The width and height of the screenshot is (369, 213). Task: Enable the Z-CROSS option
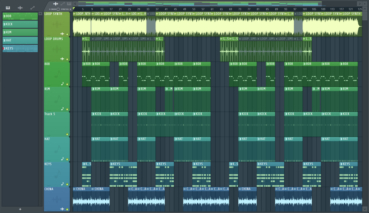pos(58,9)
